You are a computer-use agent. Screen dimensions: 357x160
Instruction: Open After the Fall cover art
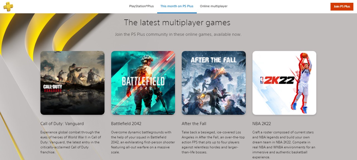click(214, 83)
